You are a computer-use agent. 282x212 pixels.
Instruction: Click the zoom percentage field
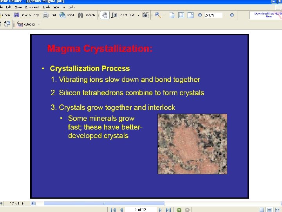[213, 15]
